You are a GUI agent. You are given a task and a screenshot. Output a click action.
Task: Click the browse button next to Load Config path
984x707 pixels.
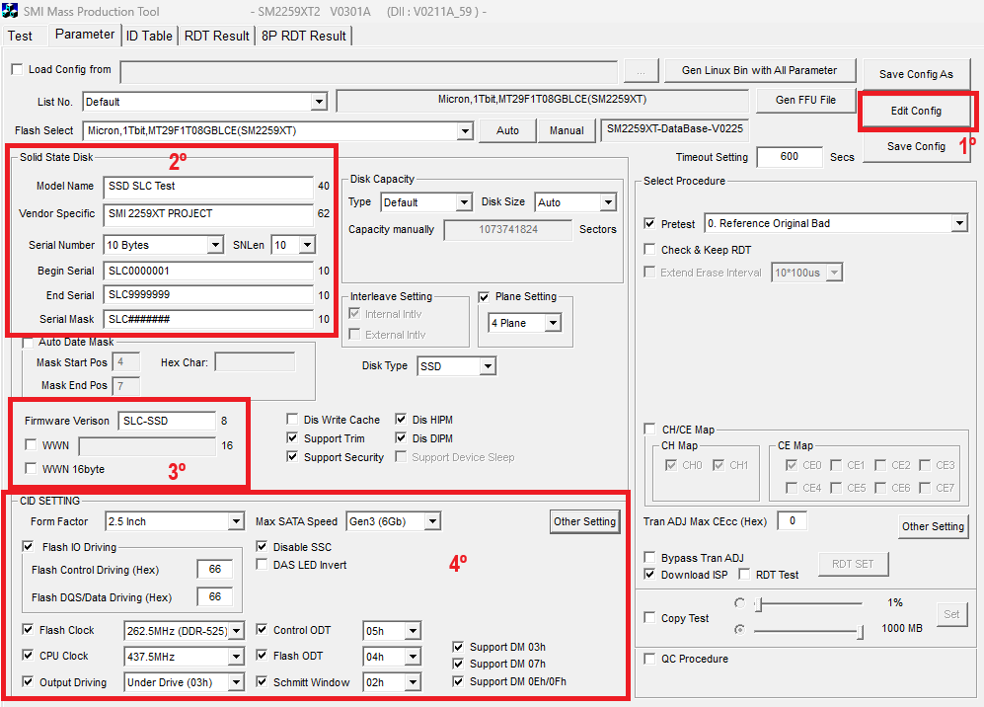pyautogui.click(x=641, y=71)
